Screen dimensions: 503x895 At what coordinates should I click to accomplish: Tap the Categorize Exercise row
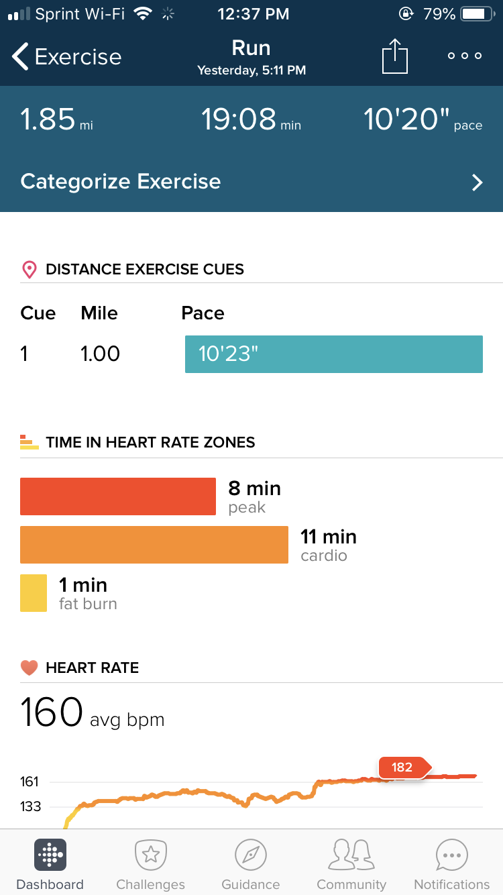251,182
